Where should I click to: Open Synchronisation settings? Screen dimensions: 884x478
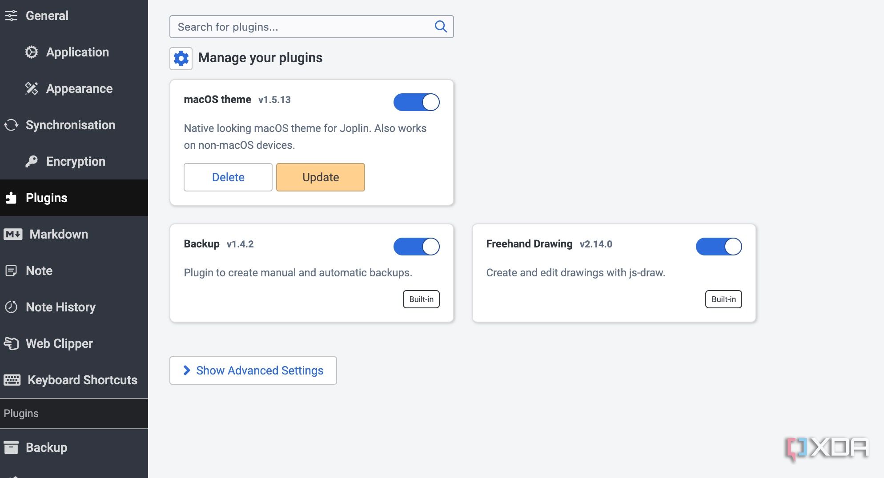pyautogui.click(x=74, y=125)
